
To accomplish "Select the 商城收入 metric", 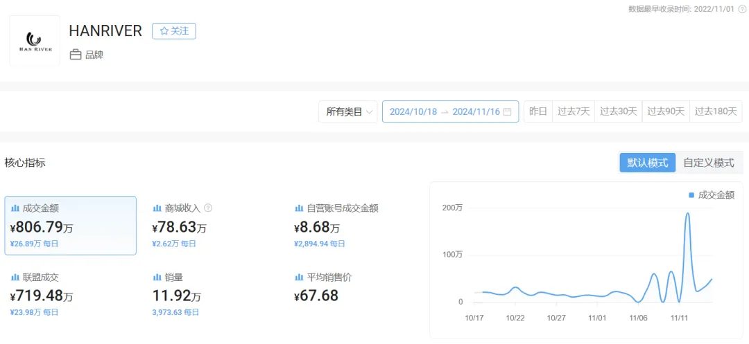I will pyautogui.click(x=182, y=208).
